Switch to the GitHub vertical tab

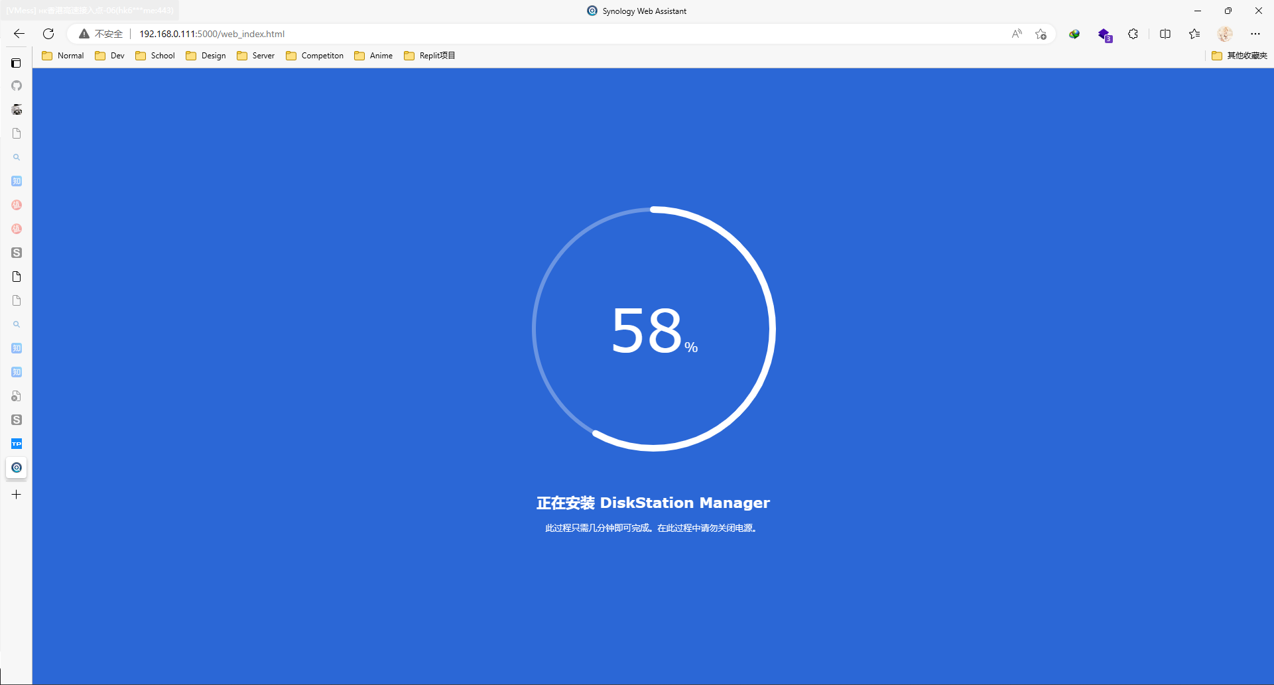pos(17,86)
